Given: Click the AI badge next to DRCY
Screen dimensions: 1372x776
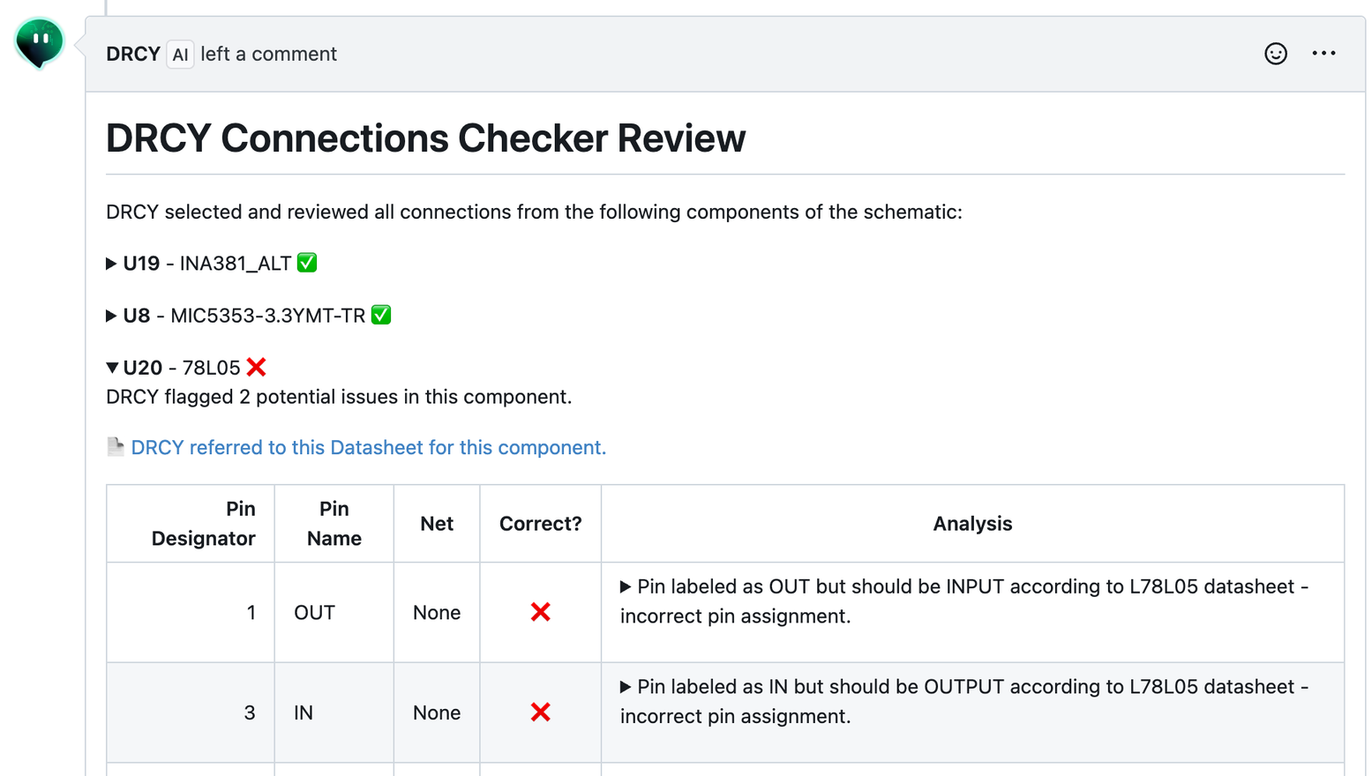Looking at the screenshot, I should pos(180,55).
